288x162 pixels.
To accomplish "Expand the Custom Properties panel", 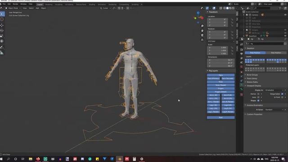I will pyautogui.click(x=254, y=114).
